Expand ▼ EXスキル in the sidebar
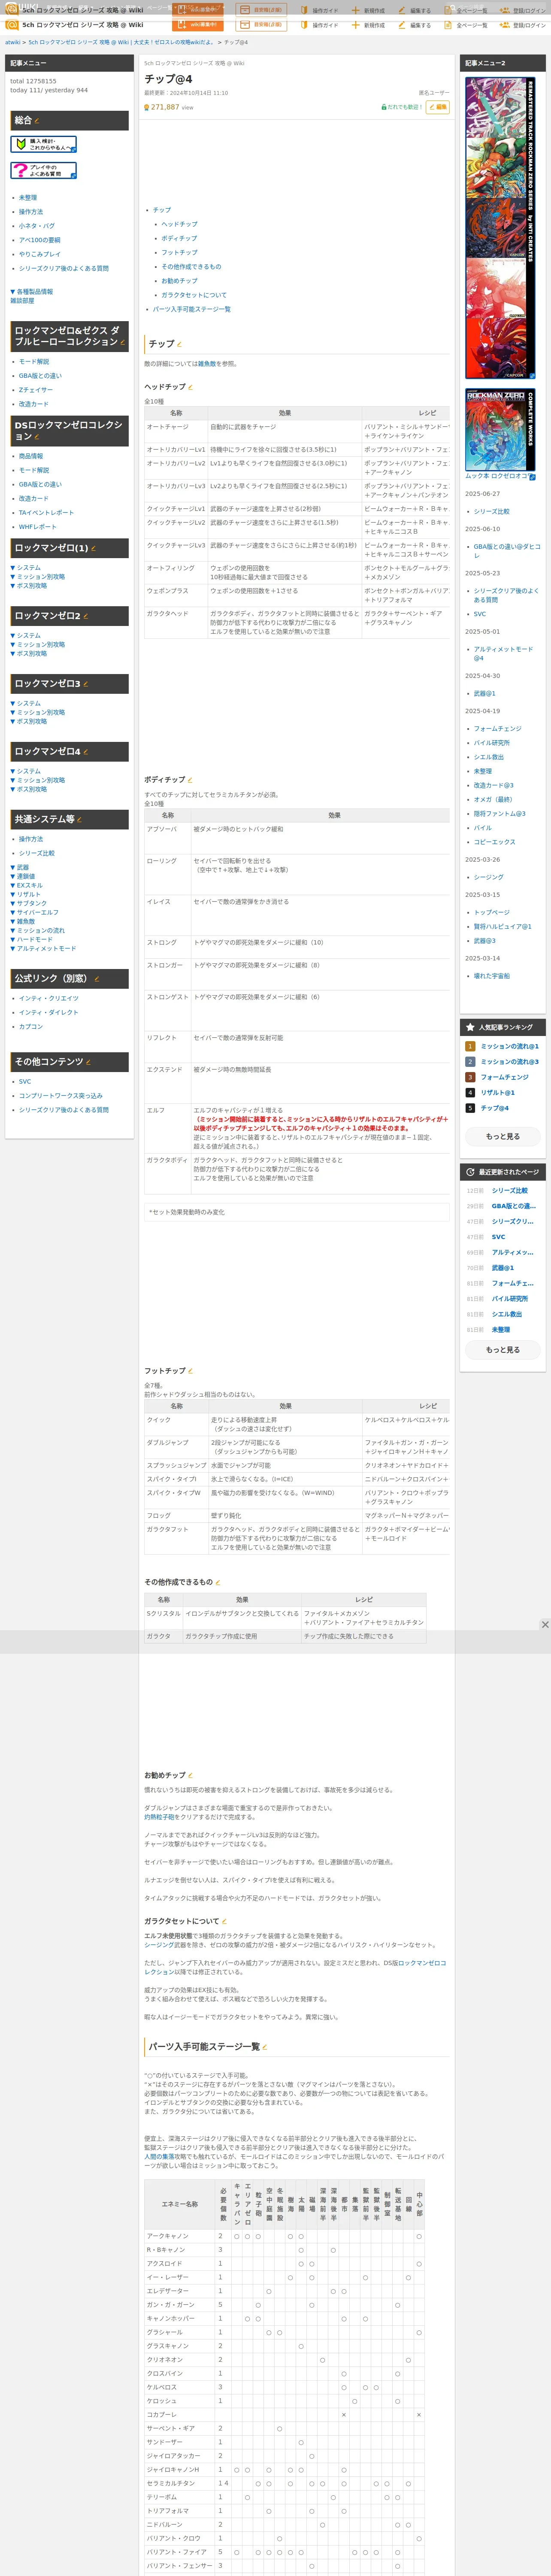 (27, 885)
